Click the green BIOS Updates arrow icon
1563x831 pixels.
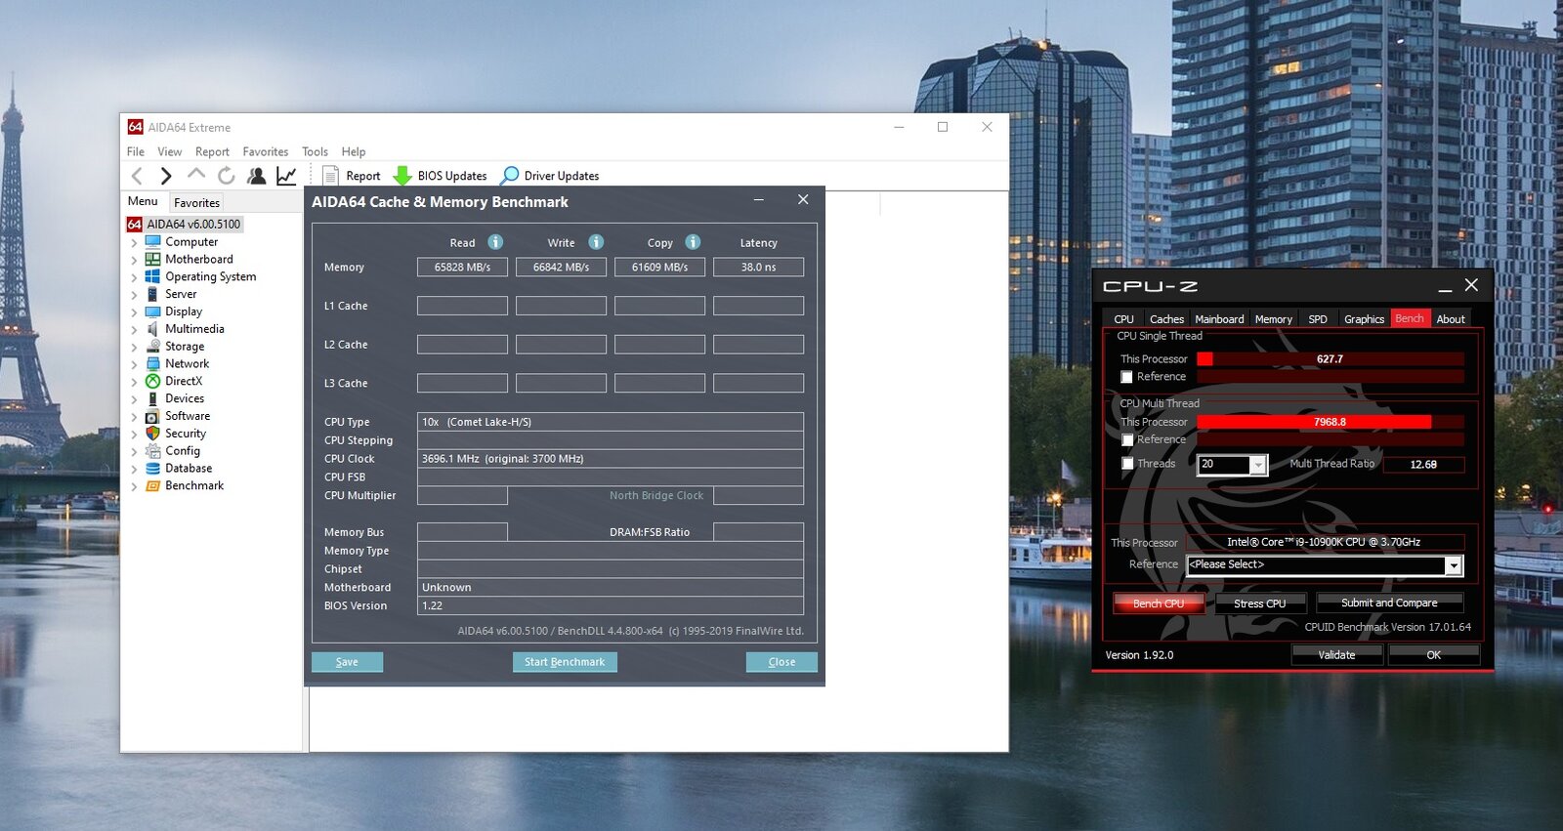coord(402,176)
